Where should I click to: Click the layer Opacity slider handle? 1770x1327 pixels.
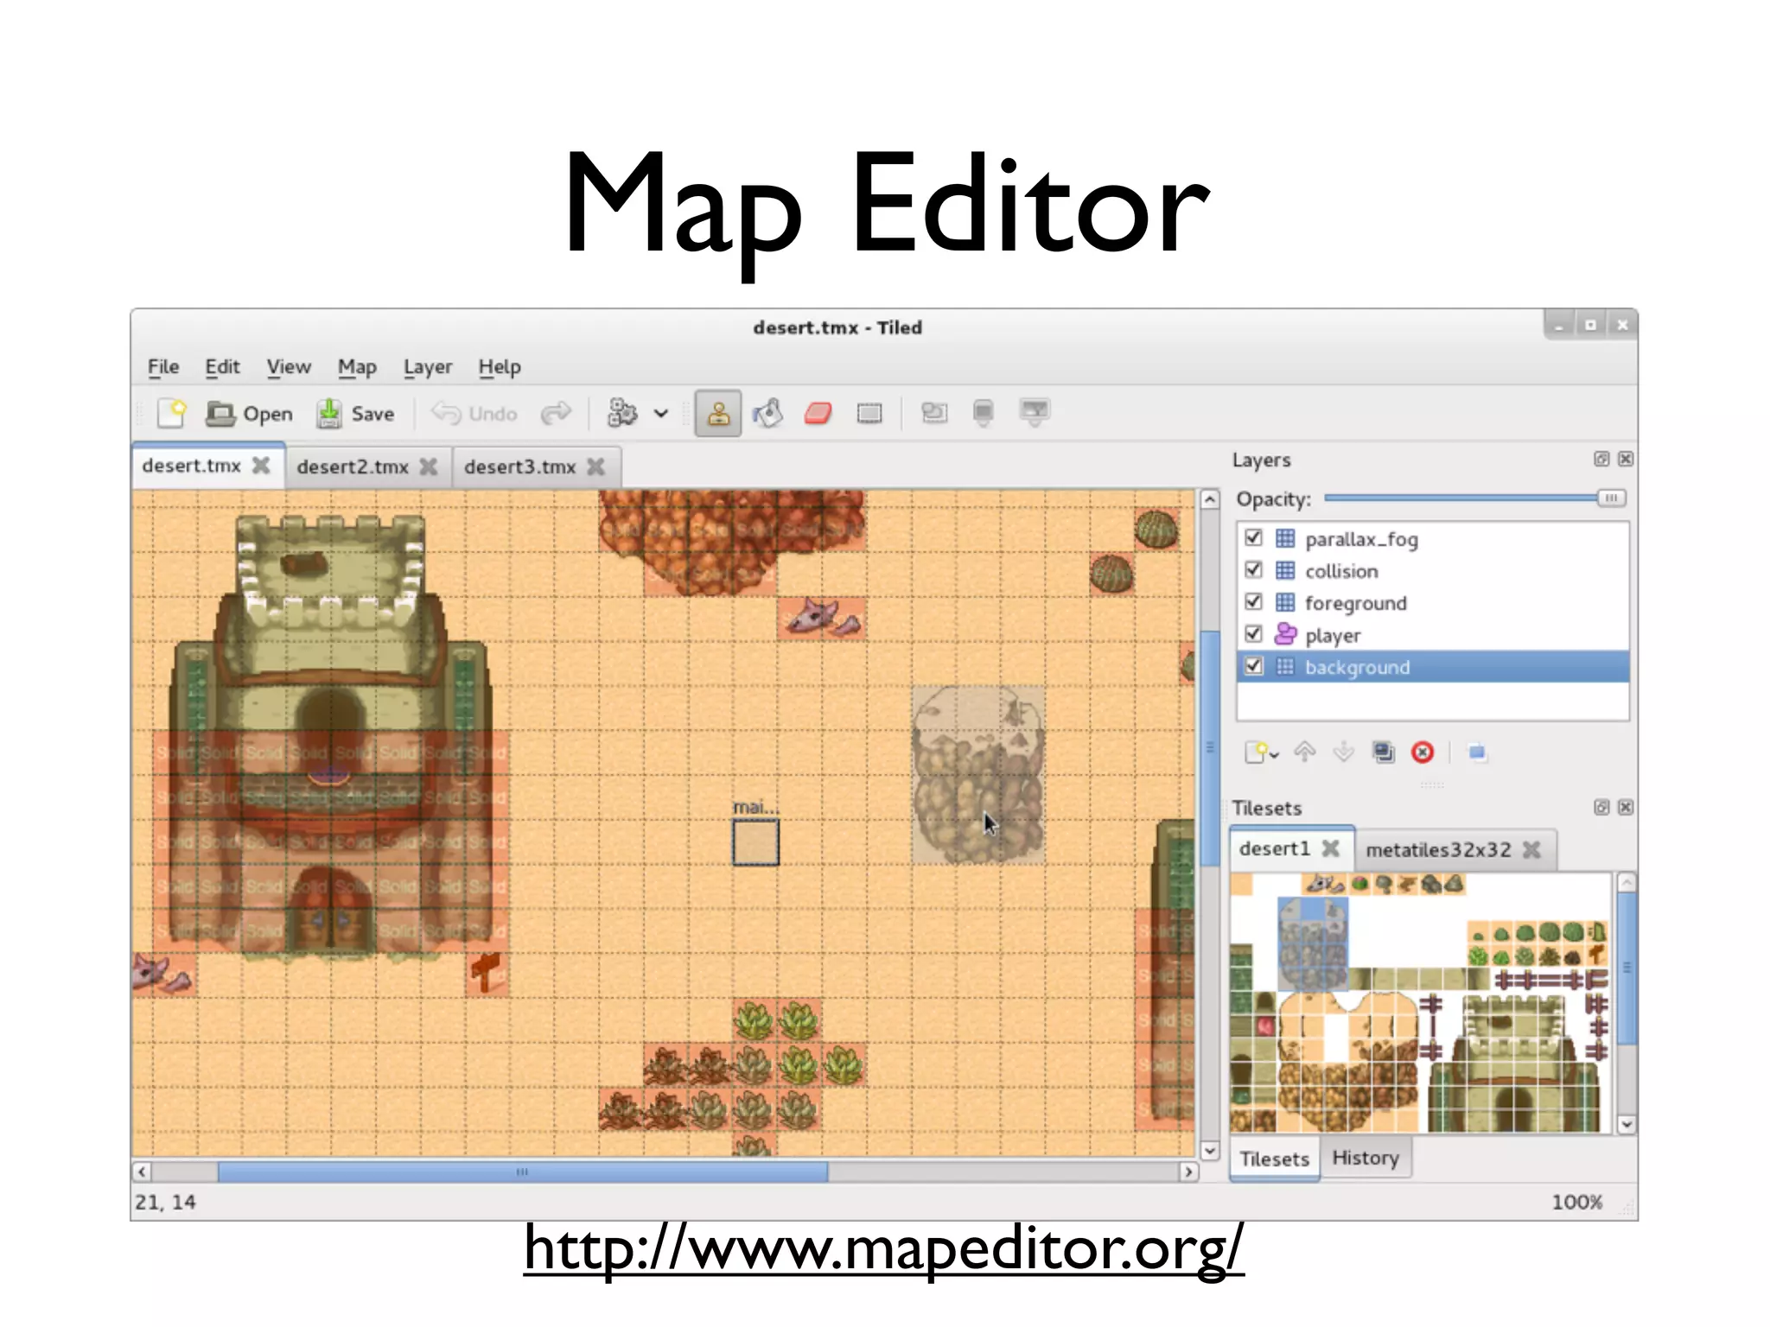point(1610,498)
